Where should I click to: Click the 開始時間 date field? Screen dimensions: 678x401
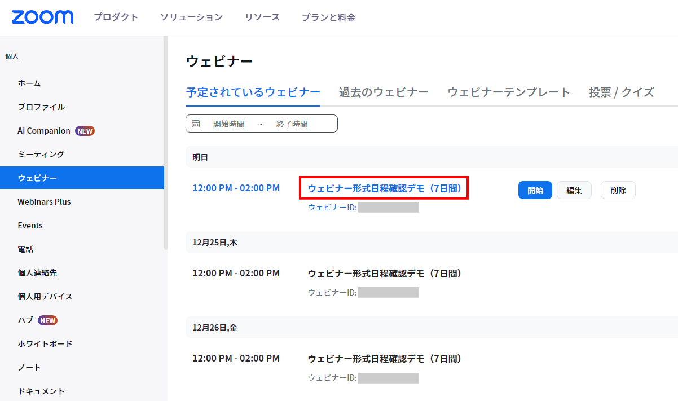(228, 124)
